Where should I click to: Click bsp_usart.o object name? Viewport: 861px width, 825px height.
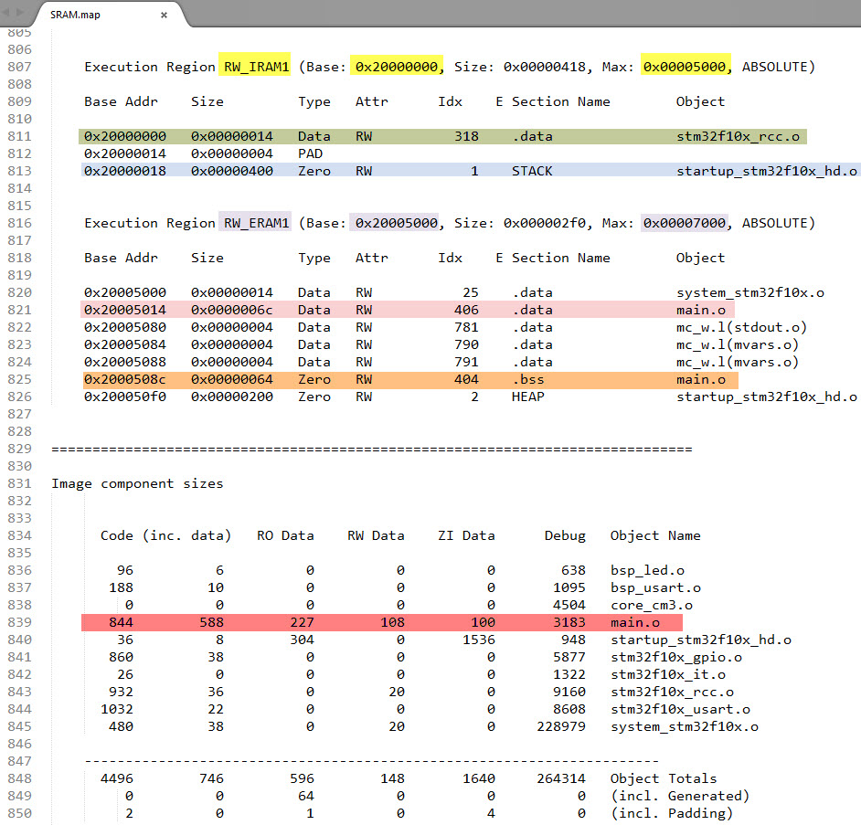tap(655, 587)
